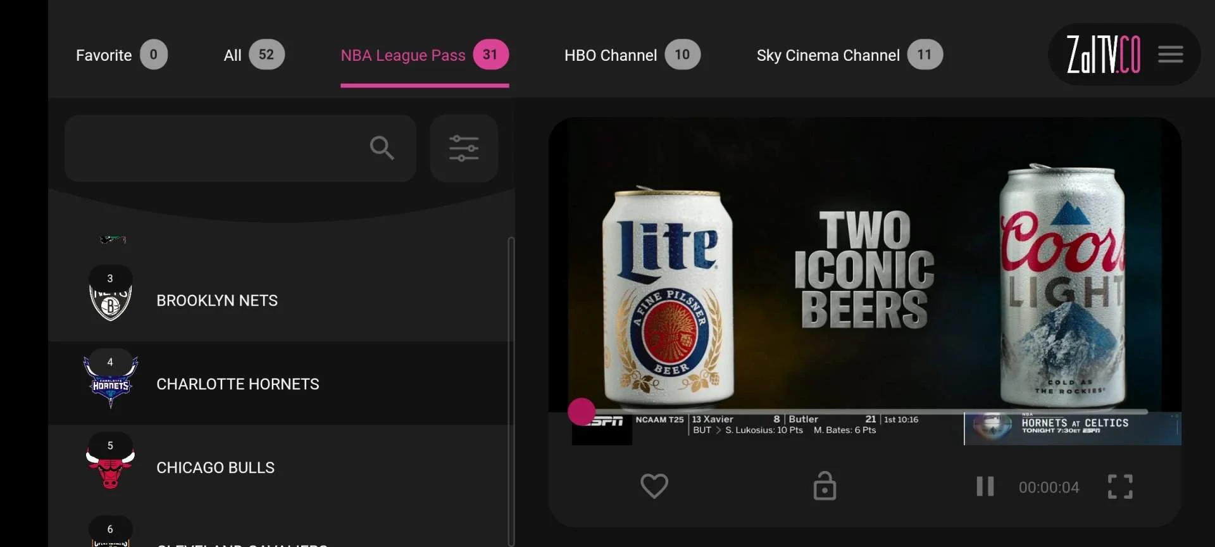This screenshot has height=547, width=1215.
Task: Pause the video playback
Action: [x=985, y=486]
